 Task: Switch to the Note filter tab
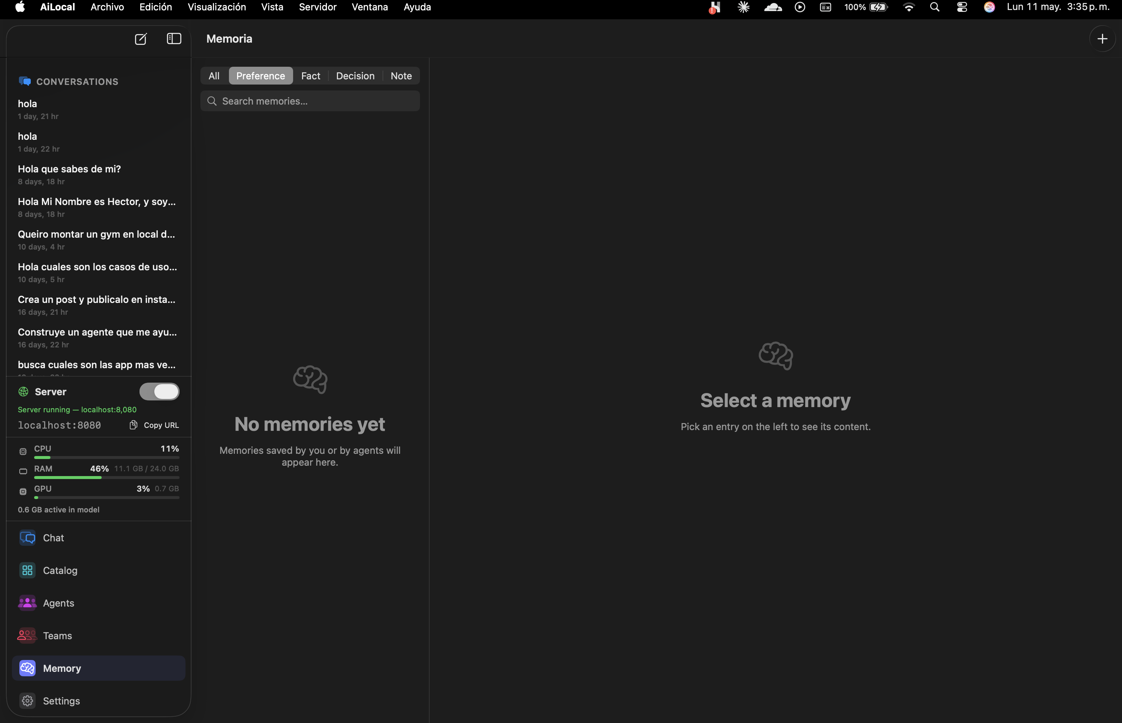click(401, 76)
